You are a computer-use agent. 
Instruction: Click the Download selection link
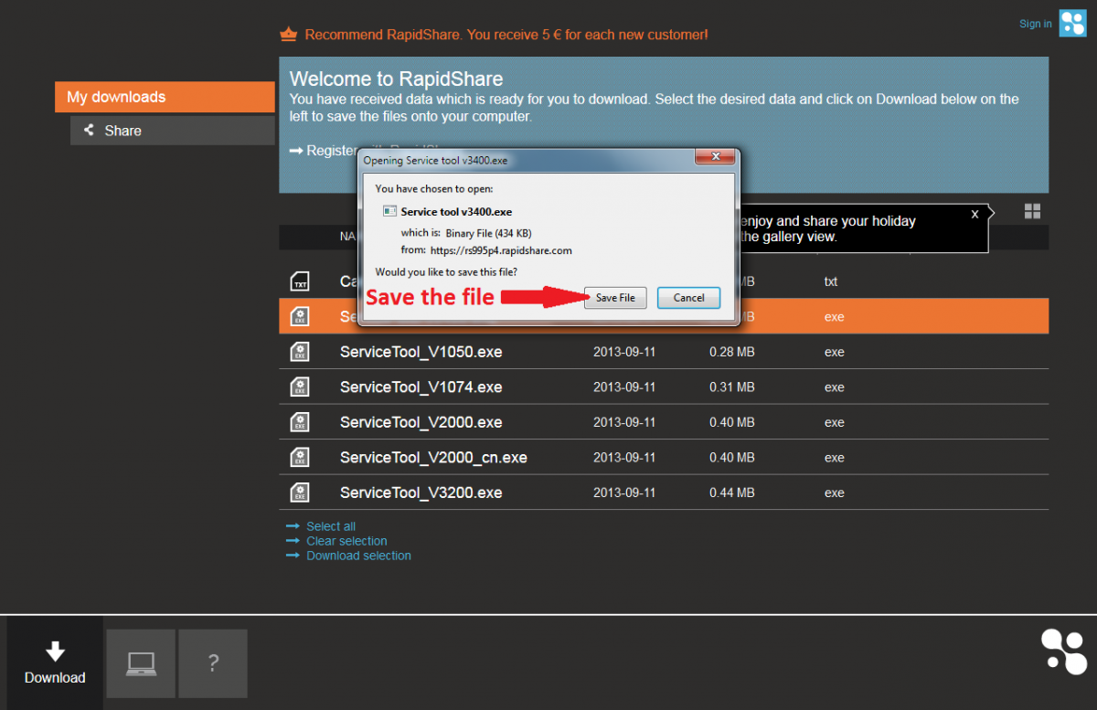point(358,556)
